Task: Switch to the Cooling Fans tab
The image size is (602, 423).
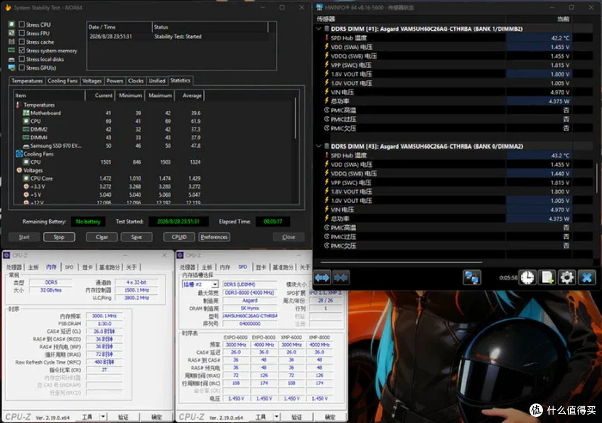Action: (62, 81)
